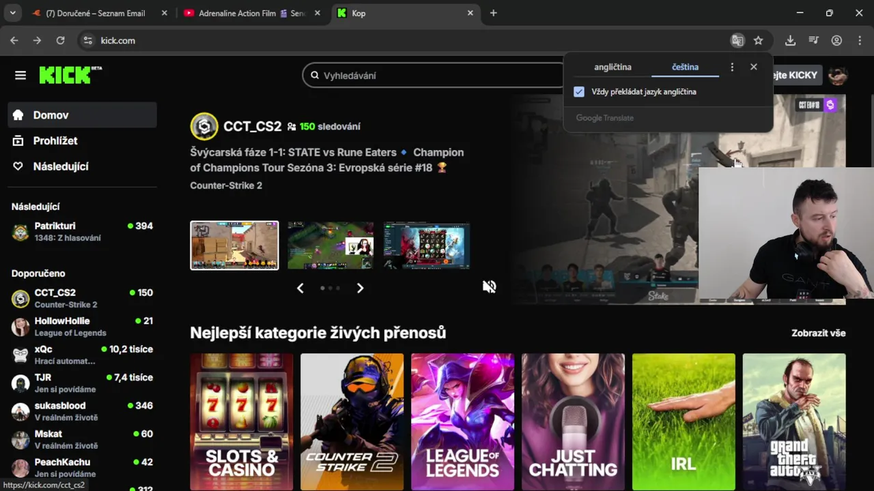
Task: Select the slots stream thumbnail
Action: click(427, 245)
